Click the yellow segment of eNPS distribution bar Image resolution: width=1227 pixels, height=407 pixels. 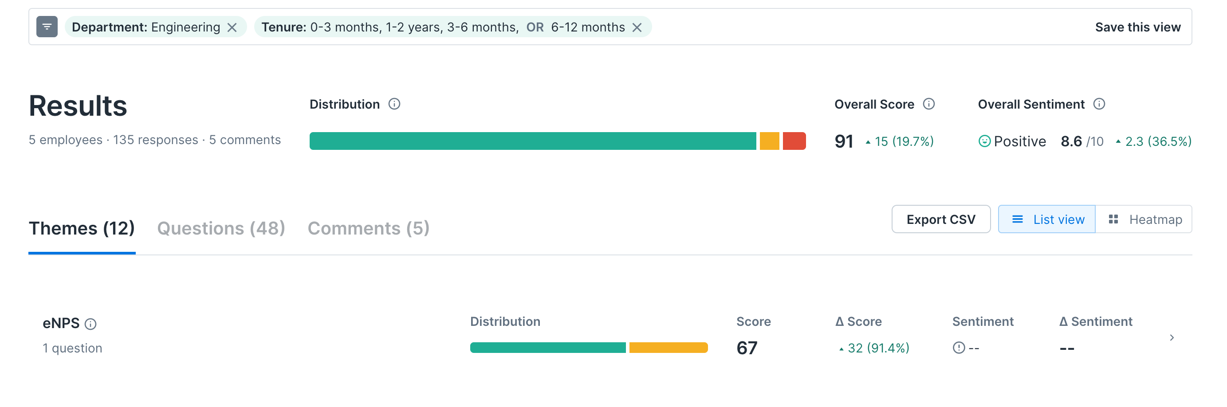[x=668, y=348]
